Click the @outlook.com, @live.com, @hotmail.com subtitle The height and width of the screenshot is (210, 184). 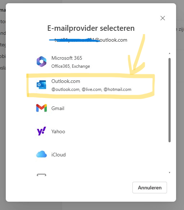point(91,89)
